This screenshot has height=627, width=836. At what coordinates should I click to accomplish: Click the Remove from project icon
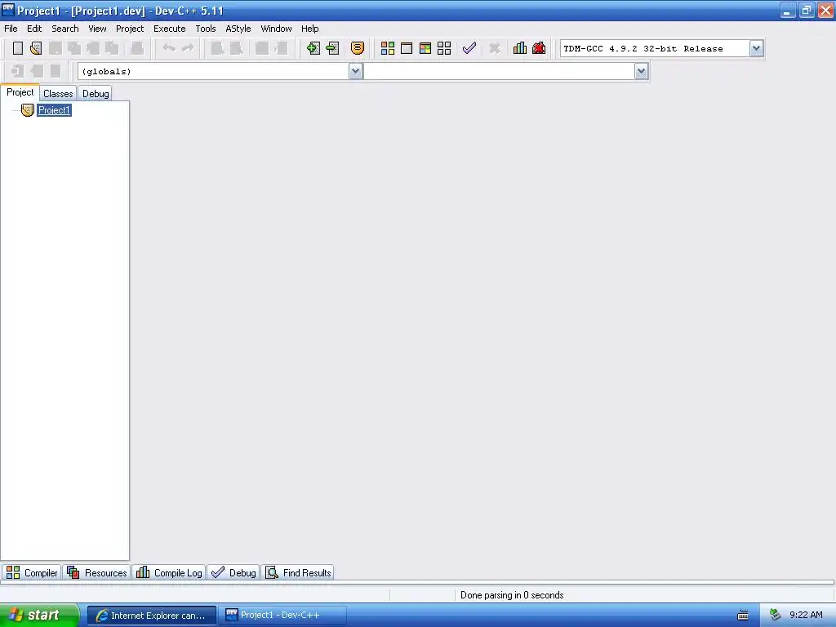click(x=333, y=48)
